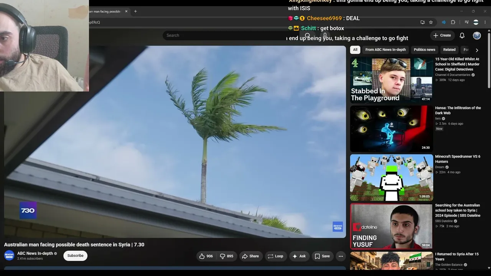Click the ABC News watermark in video corner
This screenshot has width=491, height=276.
338,227
